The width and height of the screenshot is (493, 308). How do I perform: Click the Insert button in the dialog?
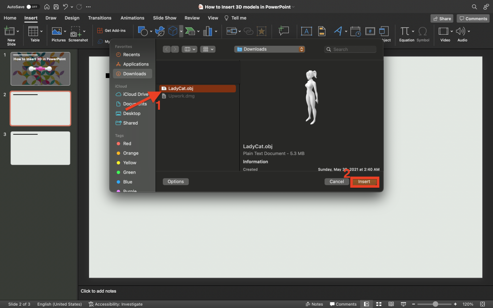[364, 181]
